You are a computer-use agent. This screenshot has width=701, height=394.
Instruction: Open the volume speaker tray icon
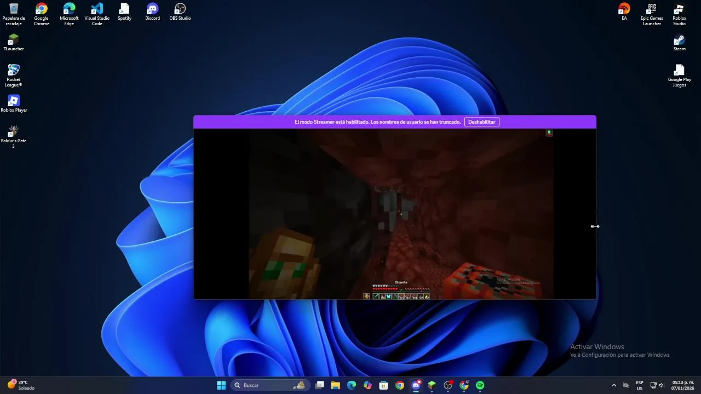tap(662, 385)
